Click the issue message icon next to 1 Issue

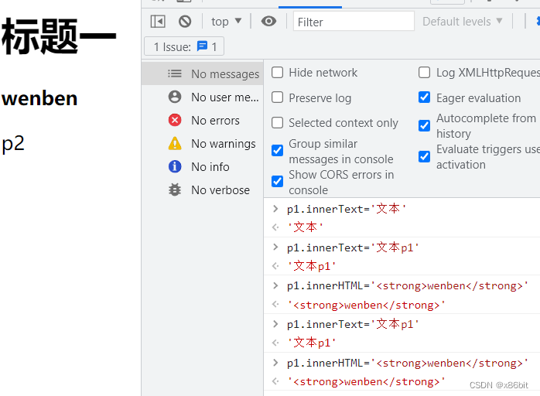[202, 46]
